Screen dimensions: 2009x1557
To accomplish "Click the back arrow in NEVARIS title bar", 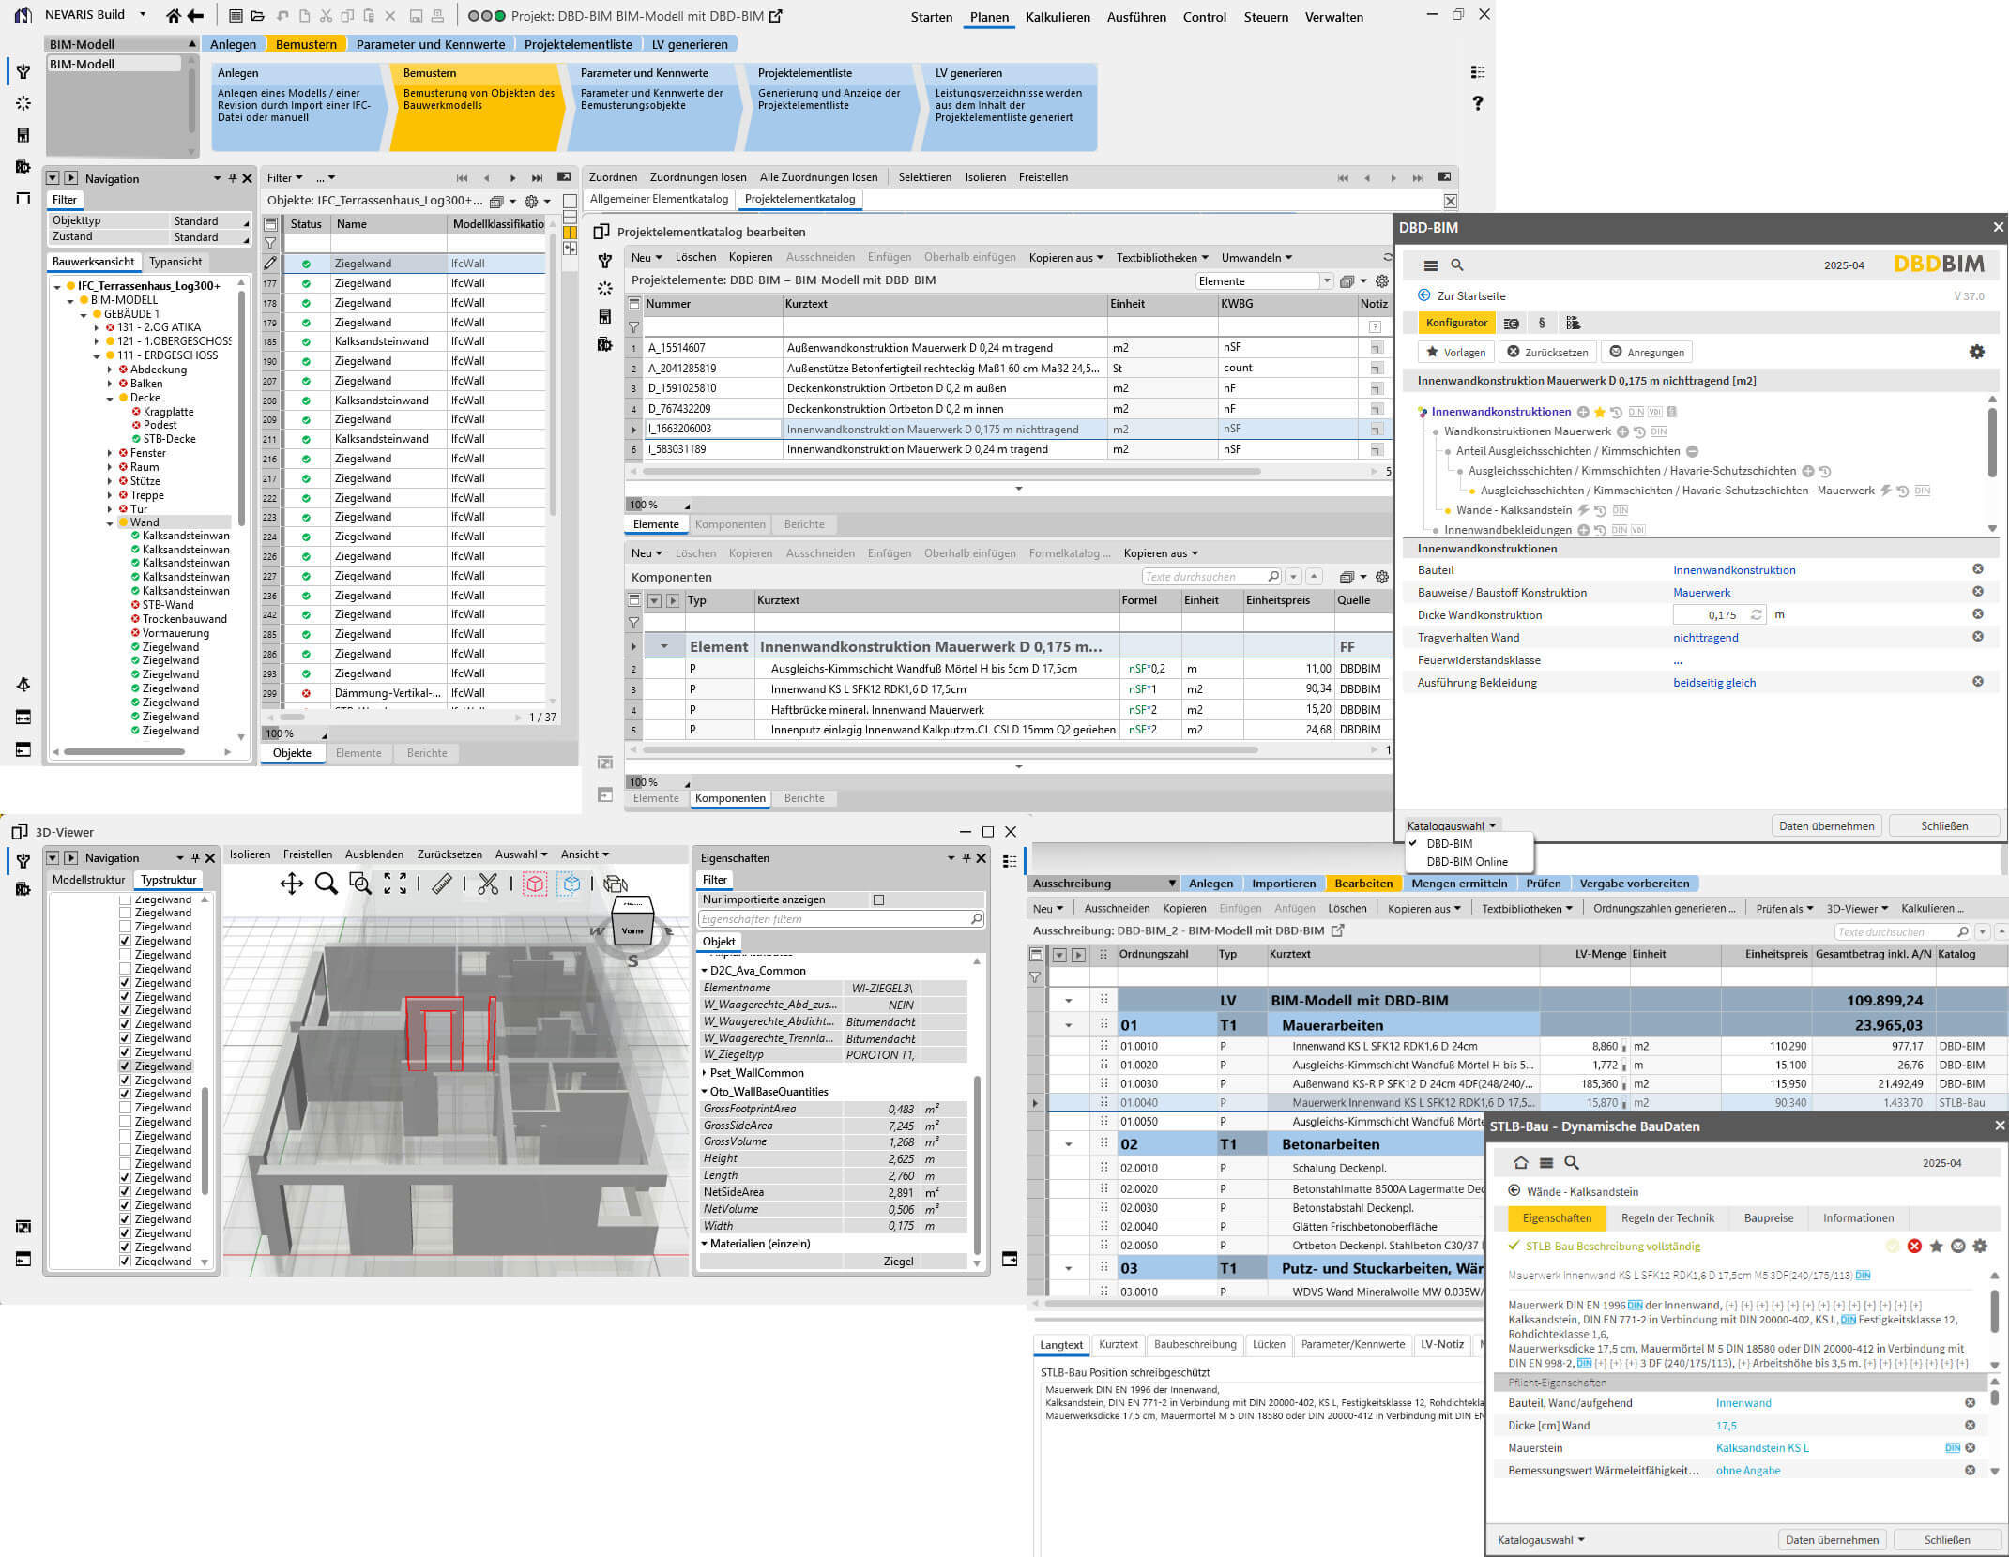I will [195, 16].
